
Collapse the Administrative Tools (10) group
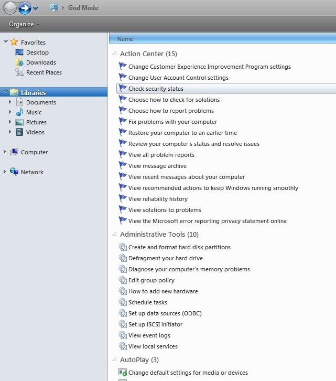tap(114, 234)
